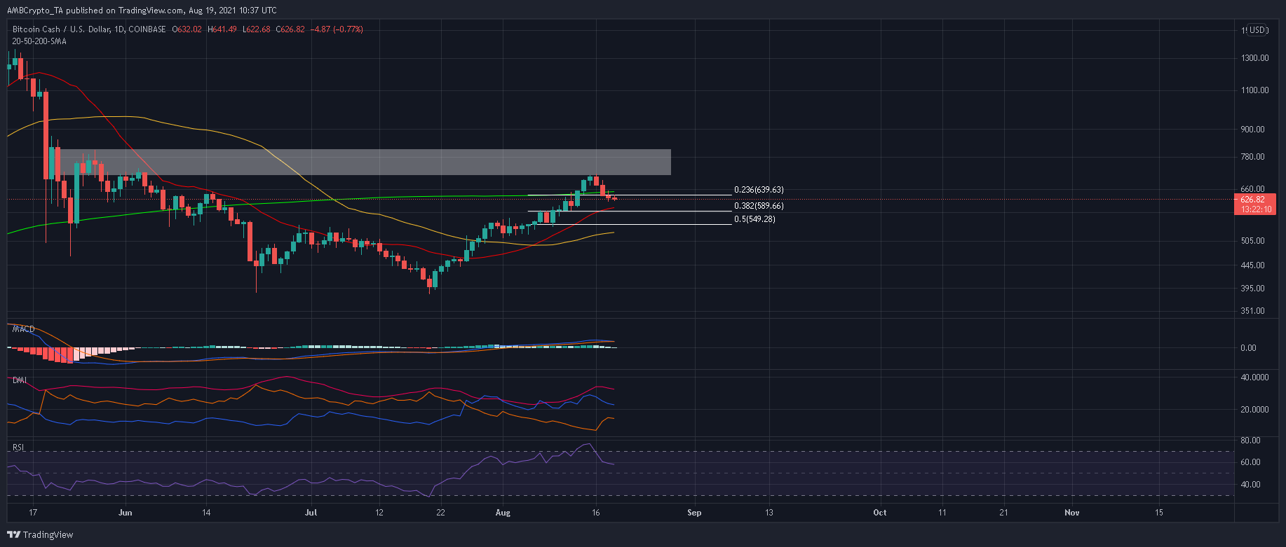Viewport: 1286px width, 547px height.
Task: Click the 16 date label on time axis
Action: [x=596, y=513]
